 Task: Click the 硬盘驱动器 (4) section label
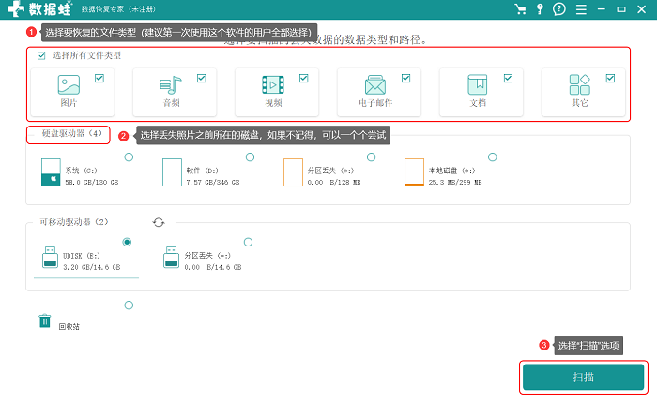72,133
